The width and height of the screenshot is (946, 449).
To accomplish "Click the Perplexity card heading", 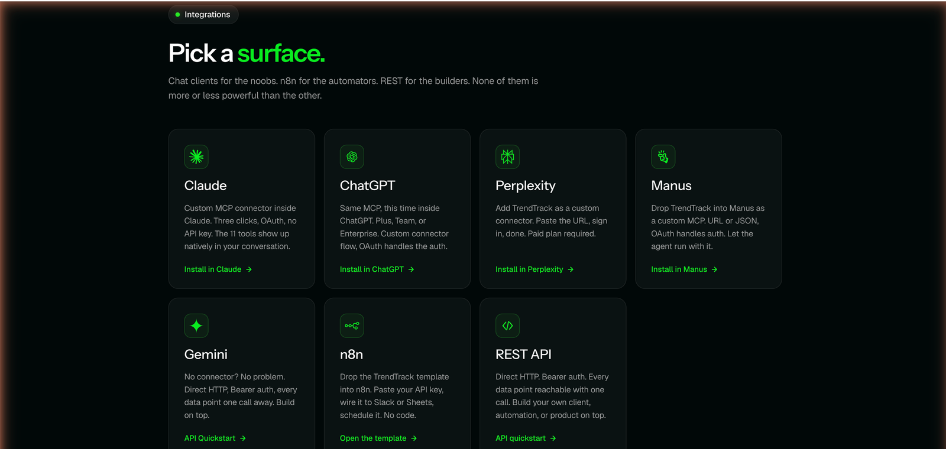I will point(526,186).
